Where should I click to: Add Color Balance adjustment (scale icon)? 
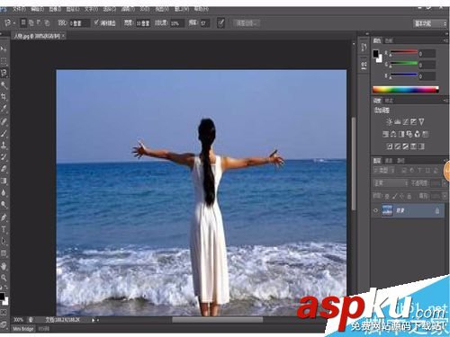[393, 134]
